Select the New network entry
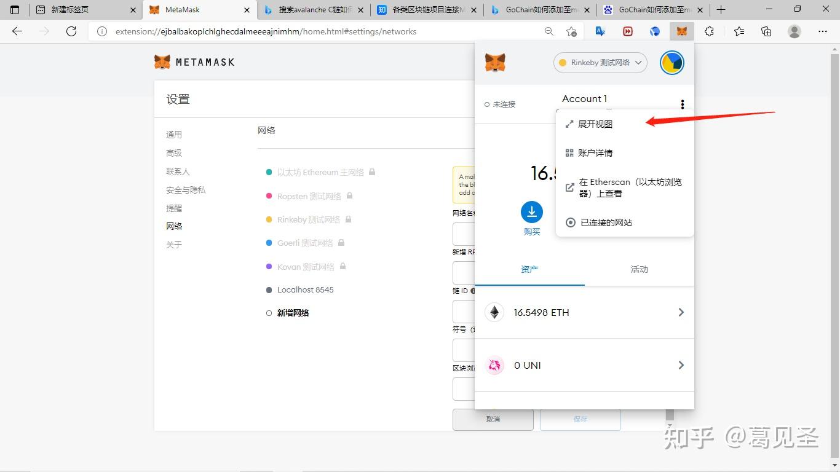The height and width of the screenshot is (472, 840). click(288, 313)
